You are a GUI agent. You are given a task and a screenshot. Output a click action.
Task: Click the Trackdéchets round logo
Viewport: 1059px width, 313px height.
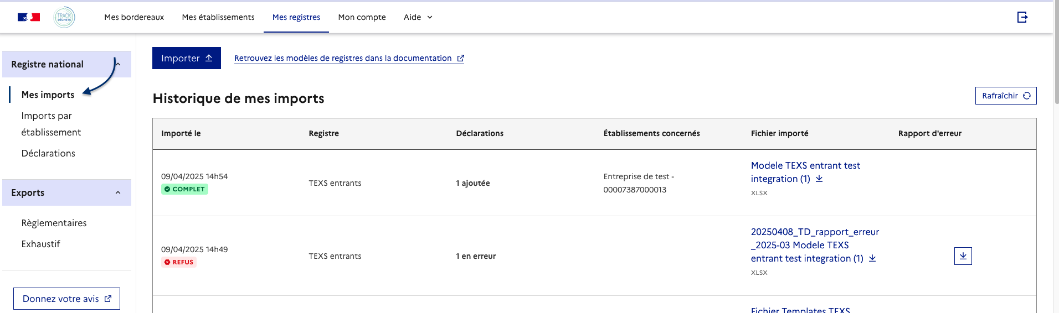(64, 17)
